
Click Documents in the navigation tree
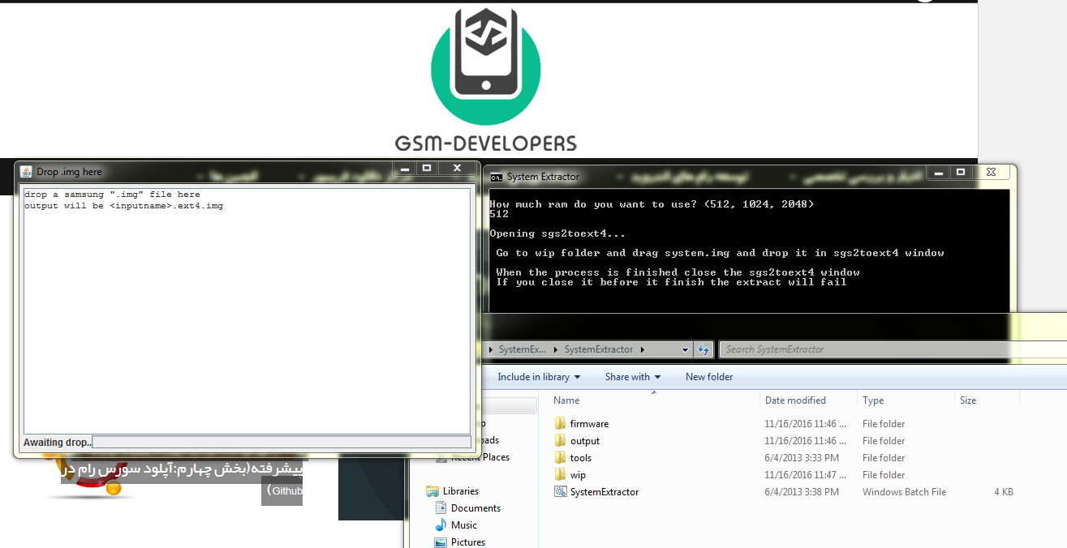click(475, 508)
